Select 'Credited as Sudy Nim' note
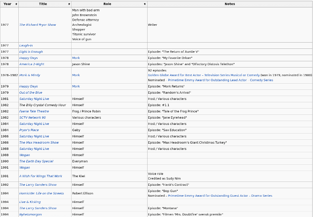313x217 pixels. click(x=164, y=179)
